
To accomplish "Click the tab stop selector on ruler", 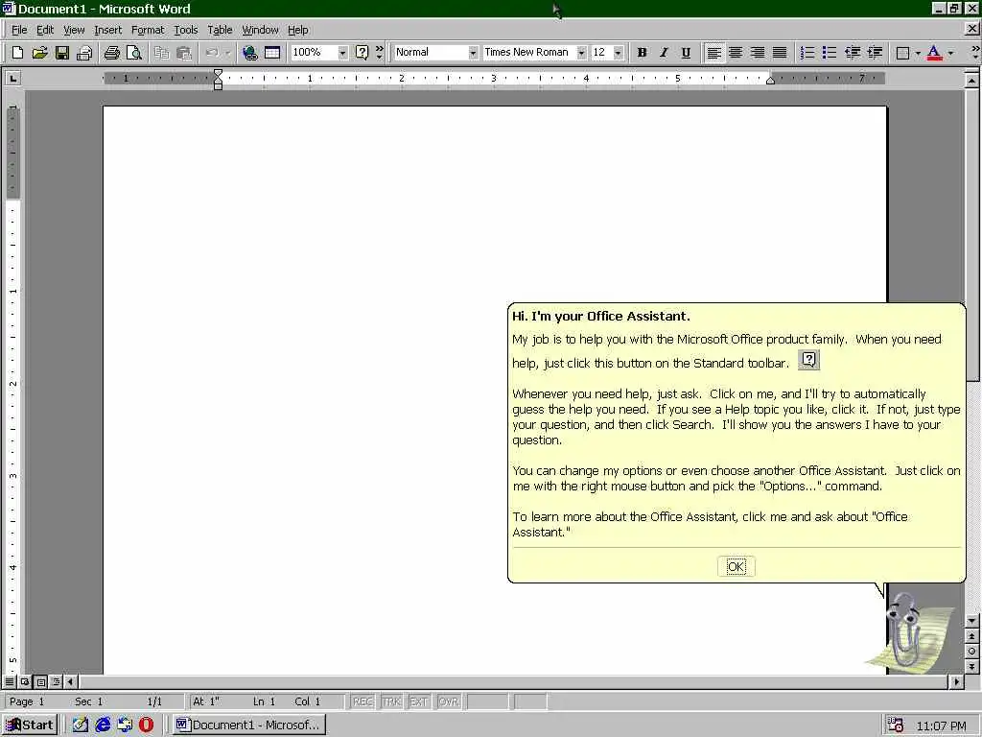I will 12,79.
